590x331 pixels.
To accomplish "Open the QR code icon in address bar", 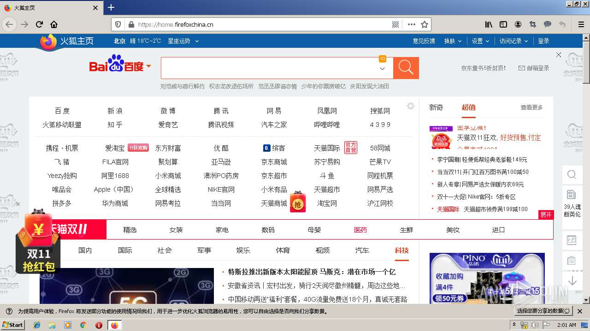I will [395, 24].
